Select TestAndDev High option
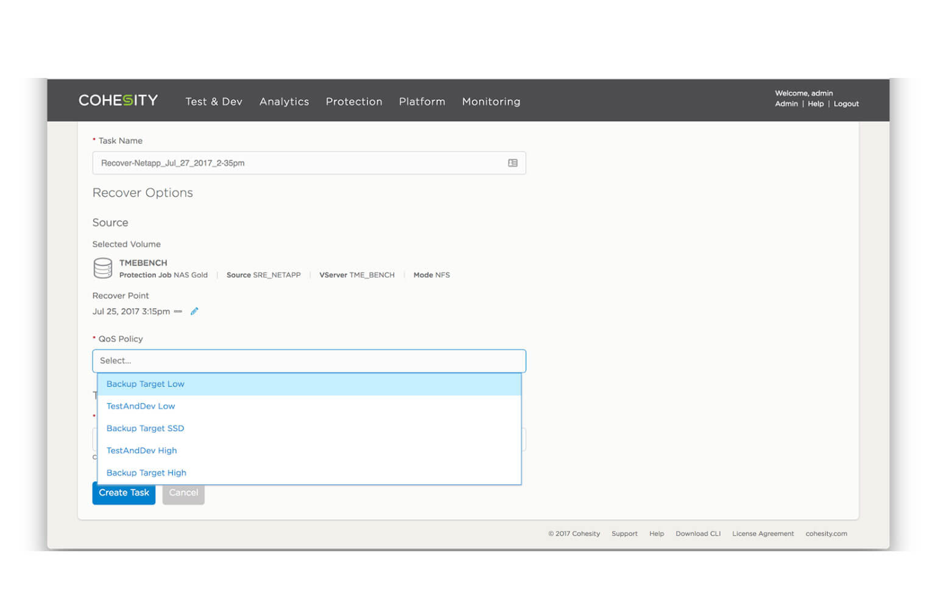Image resolution: width=935 pixels, height=609 pixels. [x=141, y=451]
